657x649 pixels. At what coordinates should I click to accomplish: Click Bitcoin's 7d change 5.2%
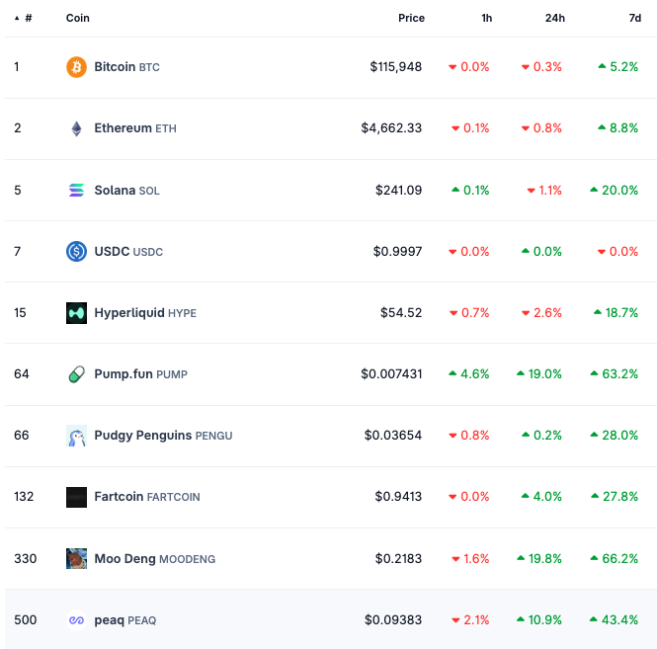[618, 67]
